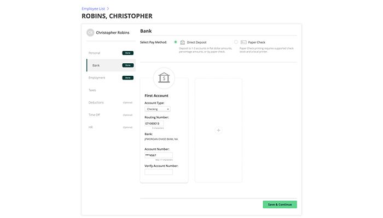Click the Done badge next to Employment
This screenshot has width=383, height=218.
127,78
